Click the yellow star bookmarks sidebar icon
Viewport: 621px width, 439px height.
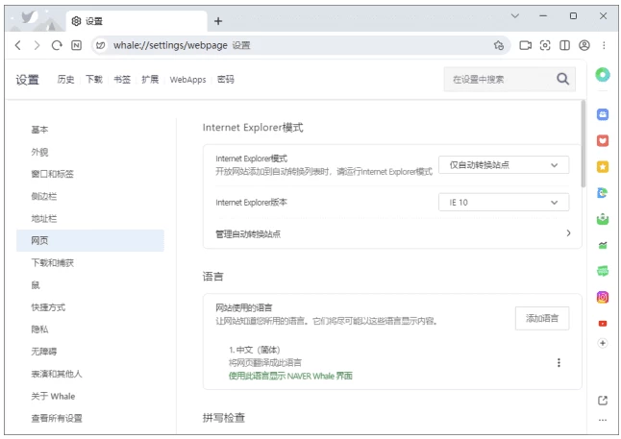pyautogui.click(x=603, y=166)
